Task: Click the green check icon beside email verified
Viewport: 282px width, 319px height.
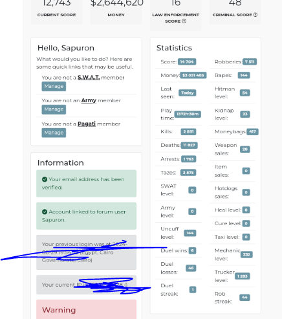Action: [45, 179]
